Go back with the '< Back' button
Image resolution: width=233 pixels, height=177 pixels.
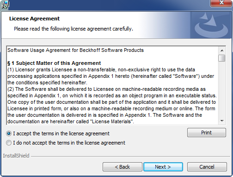tap(123, 167)
